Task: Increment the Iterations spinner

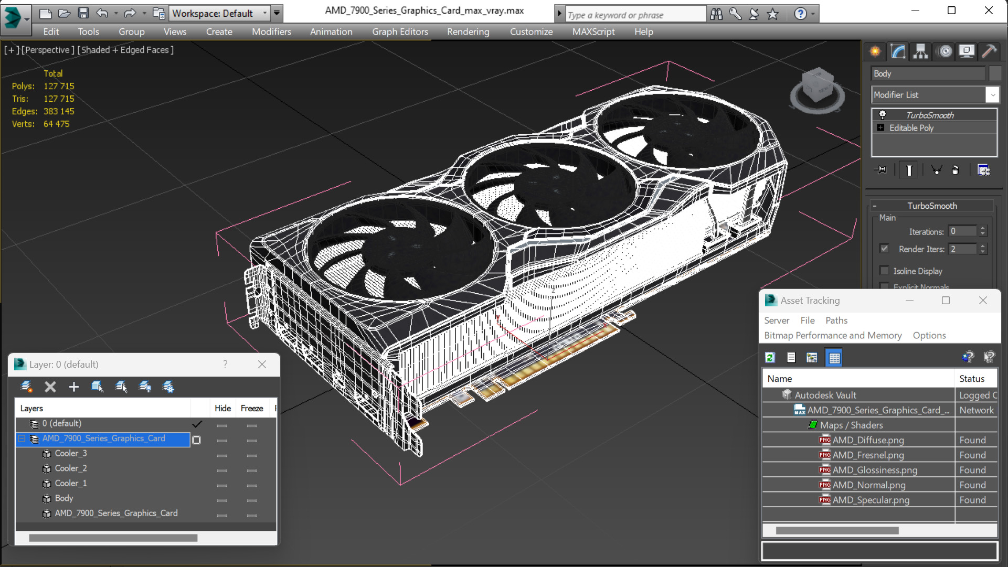Action: click(983, 228)
